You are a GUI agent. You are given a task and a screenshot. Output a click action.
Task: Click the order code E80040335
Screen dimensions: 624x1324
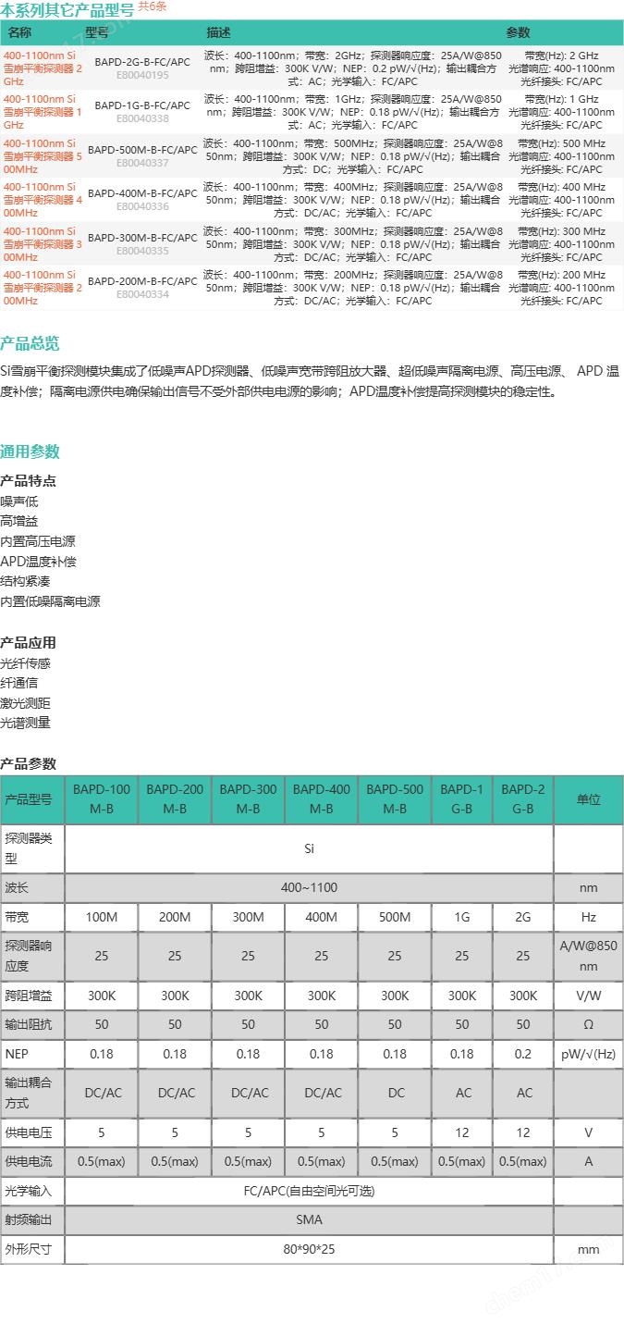click(x=142, y=251)
